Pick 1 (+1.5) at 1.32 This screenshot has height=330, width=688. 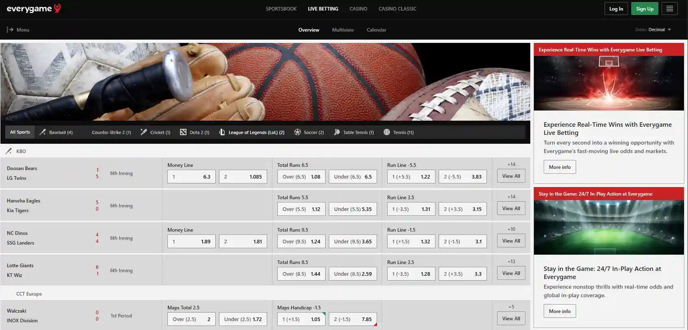pos(411,241)
